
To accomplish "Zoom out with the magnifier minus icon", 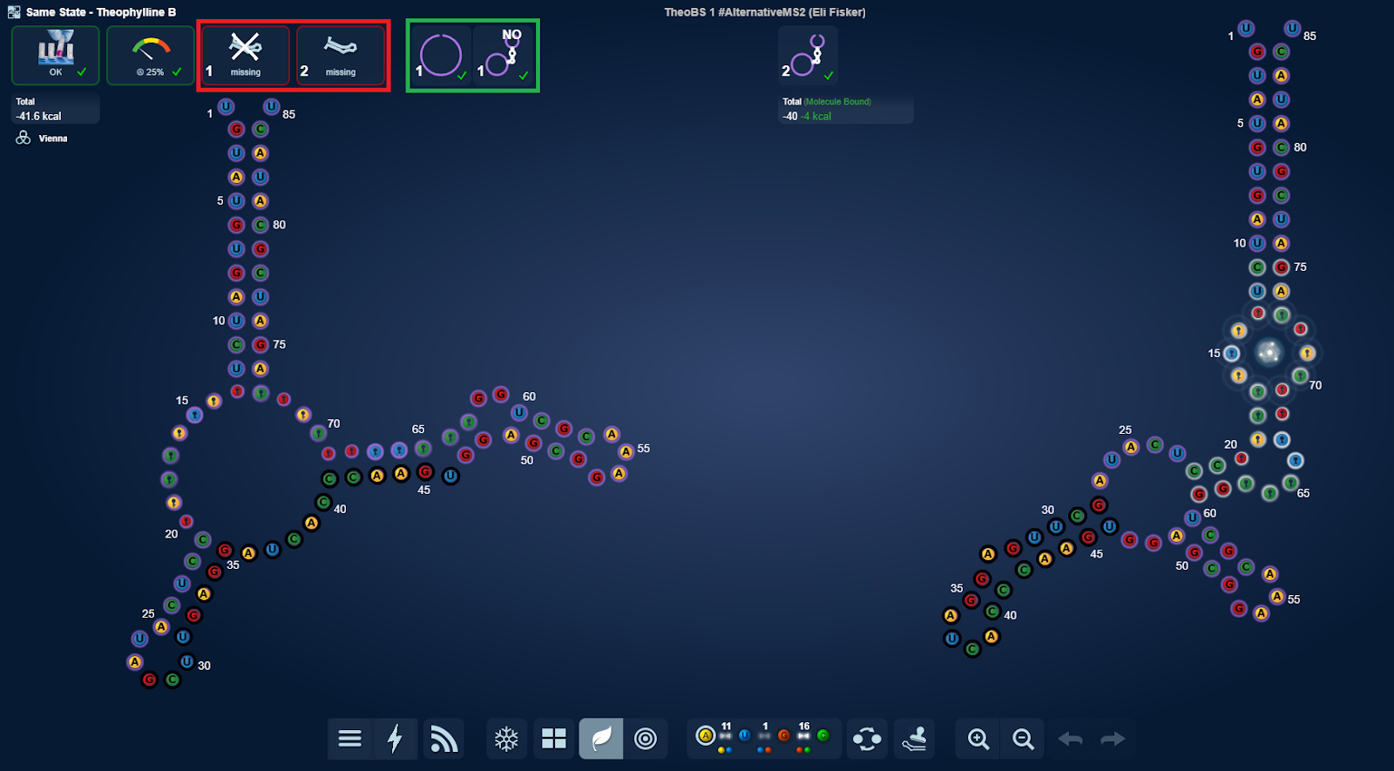I will [x=1023, y=739].
